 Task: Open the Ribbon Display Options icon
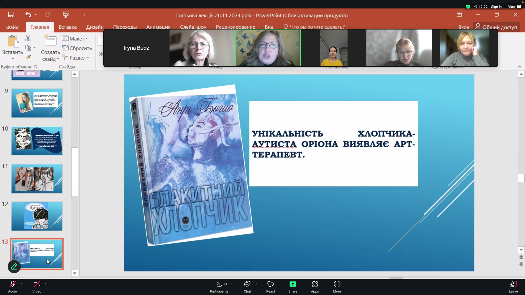[x=459, y=15]
